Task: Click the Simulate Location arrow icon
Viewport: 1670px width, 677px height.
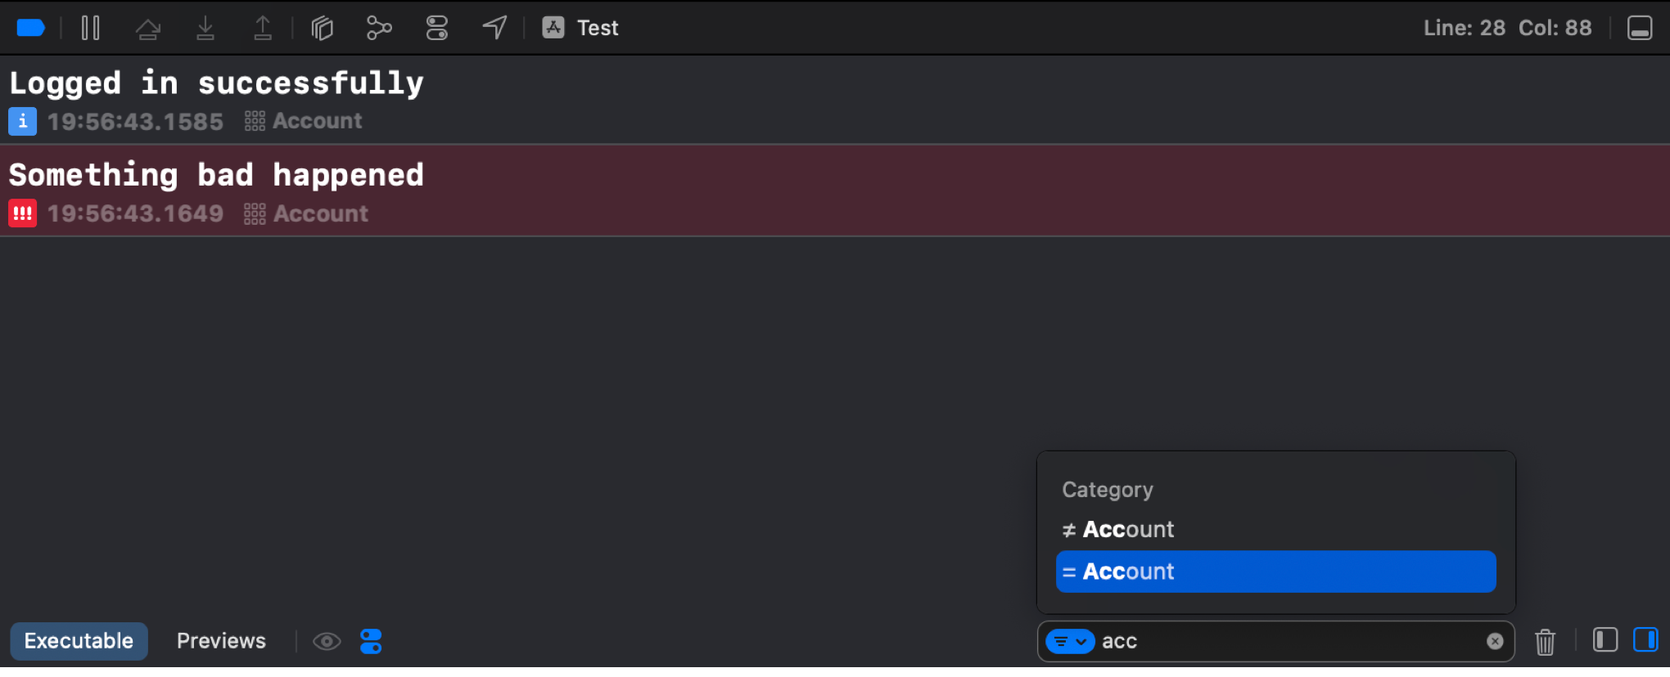Action: [x=494, y=27]
